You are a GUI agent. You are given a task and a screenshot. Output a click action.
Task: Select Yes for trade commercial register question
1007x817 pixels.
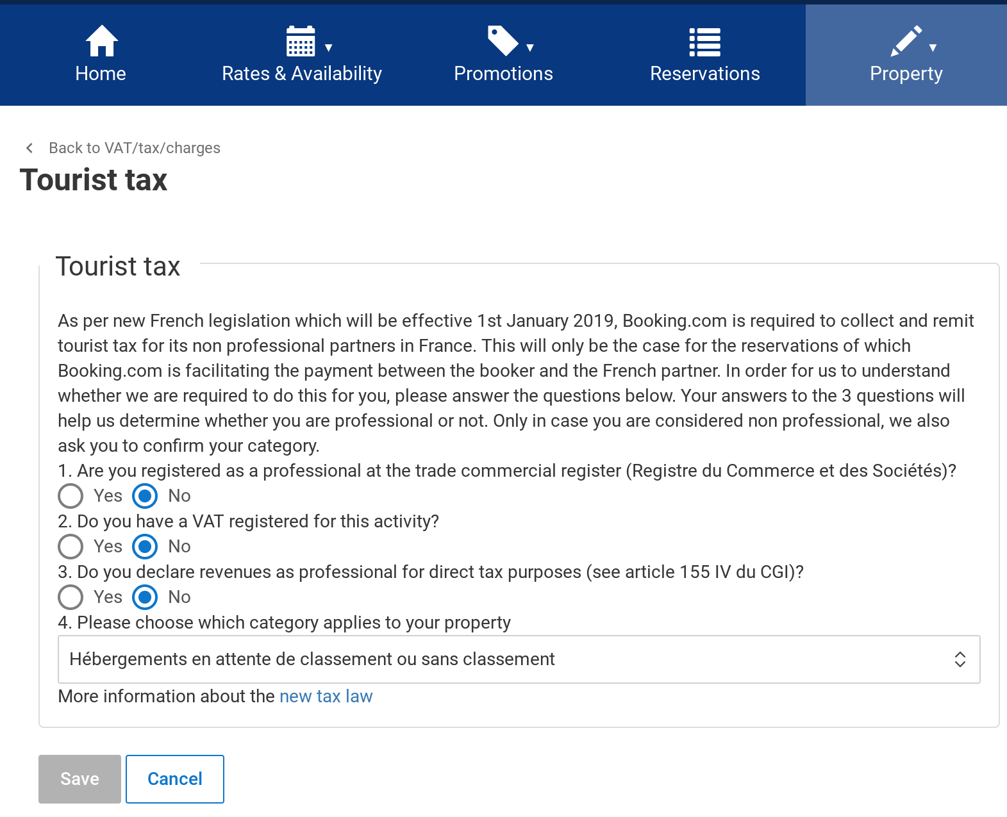pyautogui.click(x=71, y=496)
